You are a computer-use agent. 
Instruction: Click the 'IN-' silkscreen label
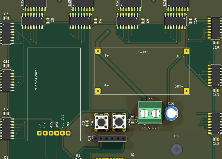click(x=105, y=85)
